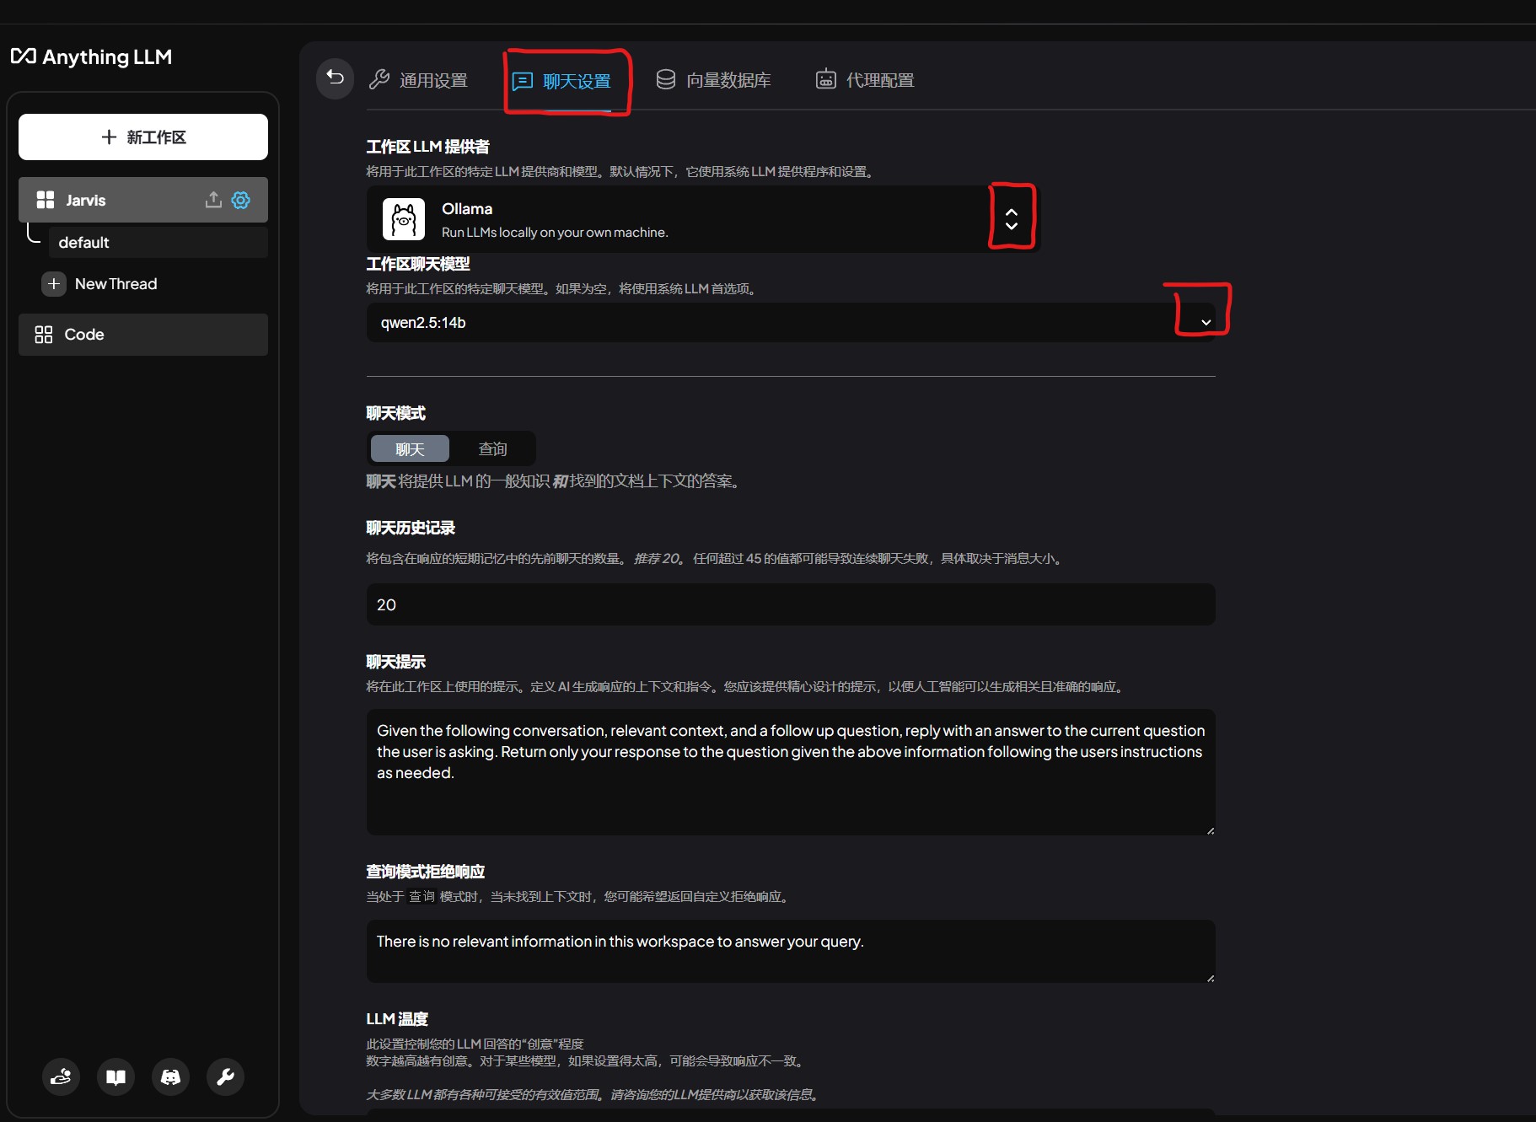Switch to the 向量数据库 tab

coord(713,80)
